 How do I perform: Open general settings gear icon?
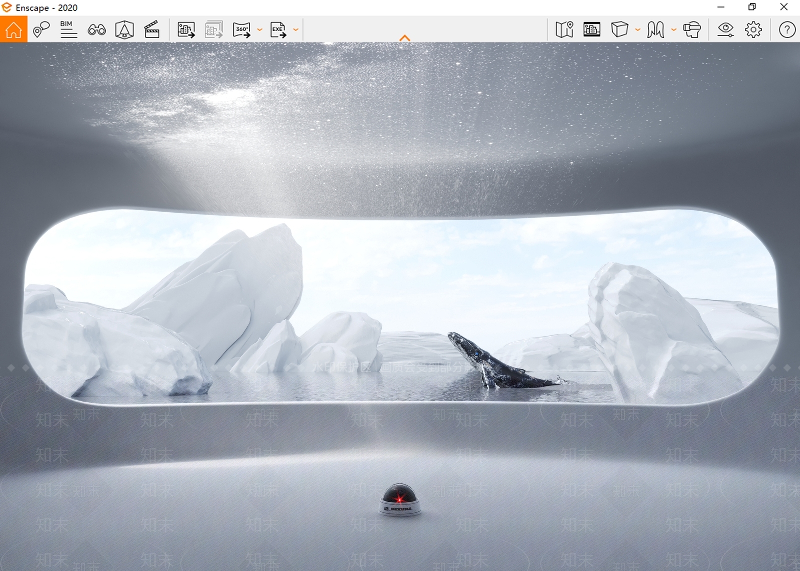click(753, 30)
